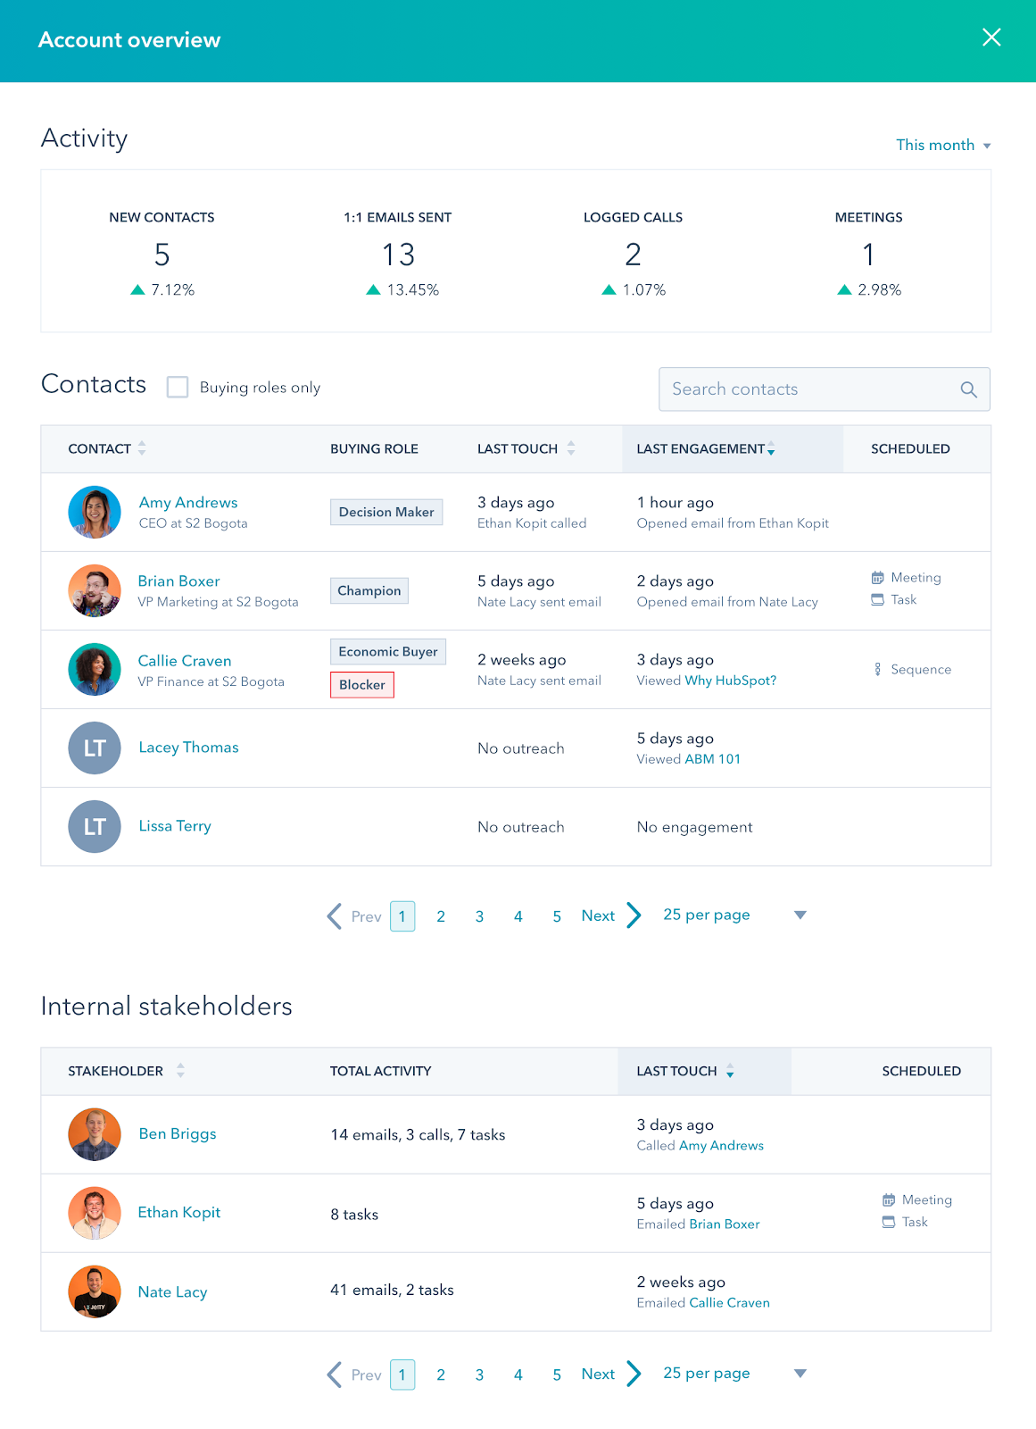Click the Meeting calendar icon for Brian Boxer
This screenshot has width=1036, height=1429.
point(877,578)
